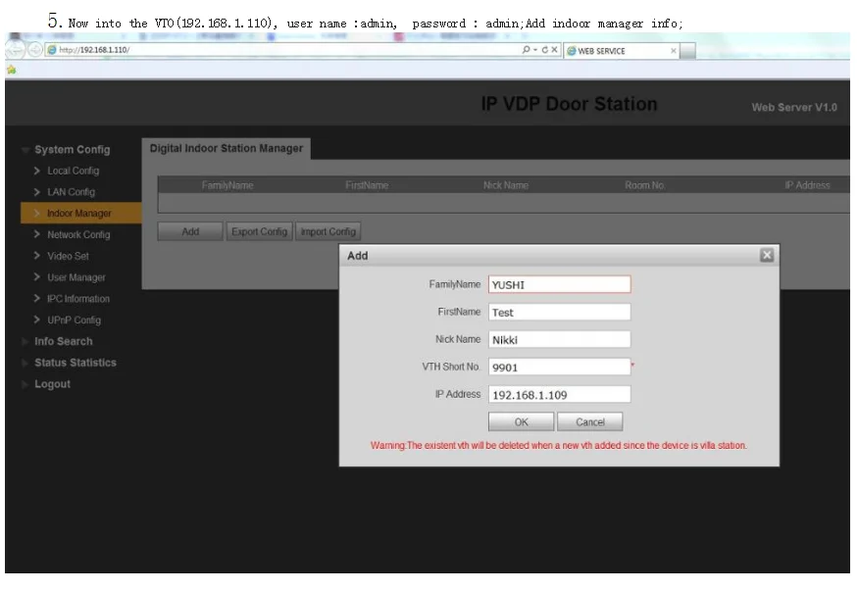The image size is (859, 591).
Task: Open User Manager in sidebar
Action: [x=76, y=277]
